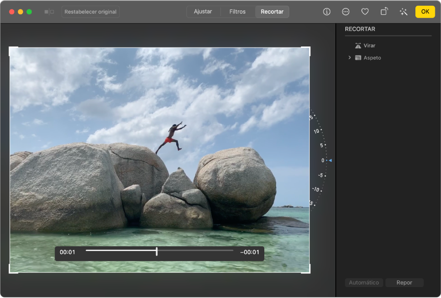Switch to the Filtros tab

click(237, 12)
